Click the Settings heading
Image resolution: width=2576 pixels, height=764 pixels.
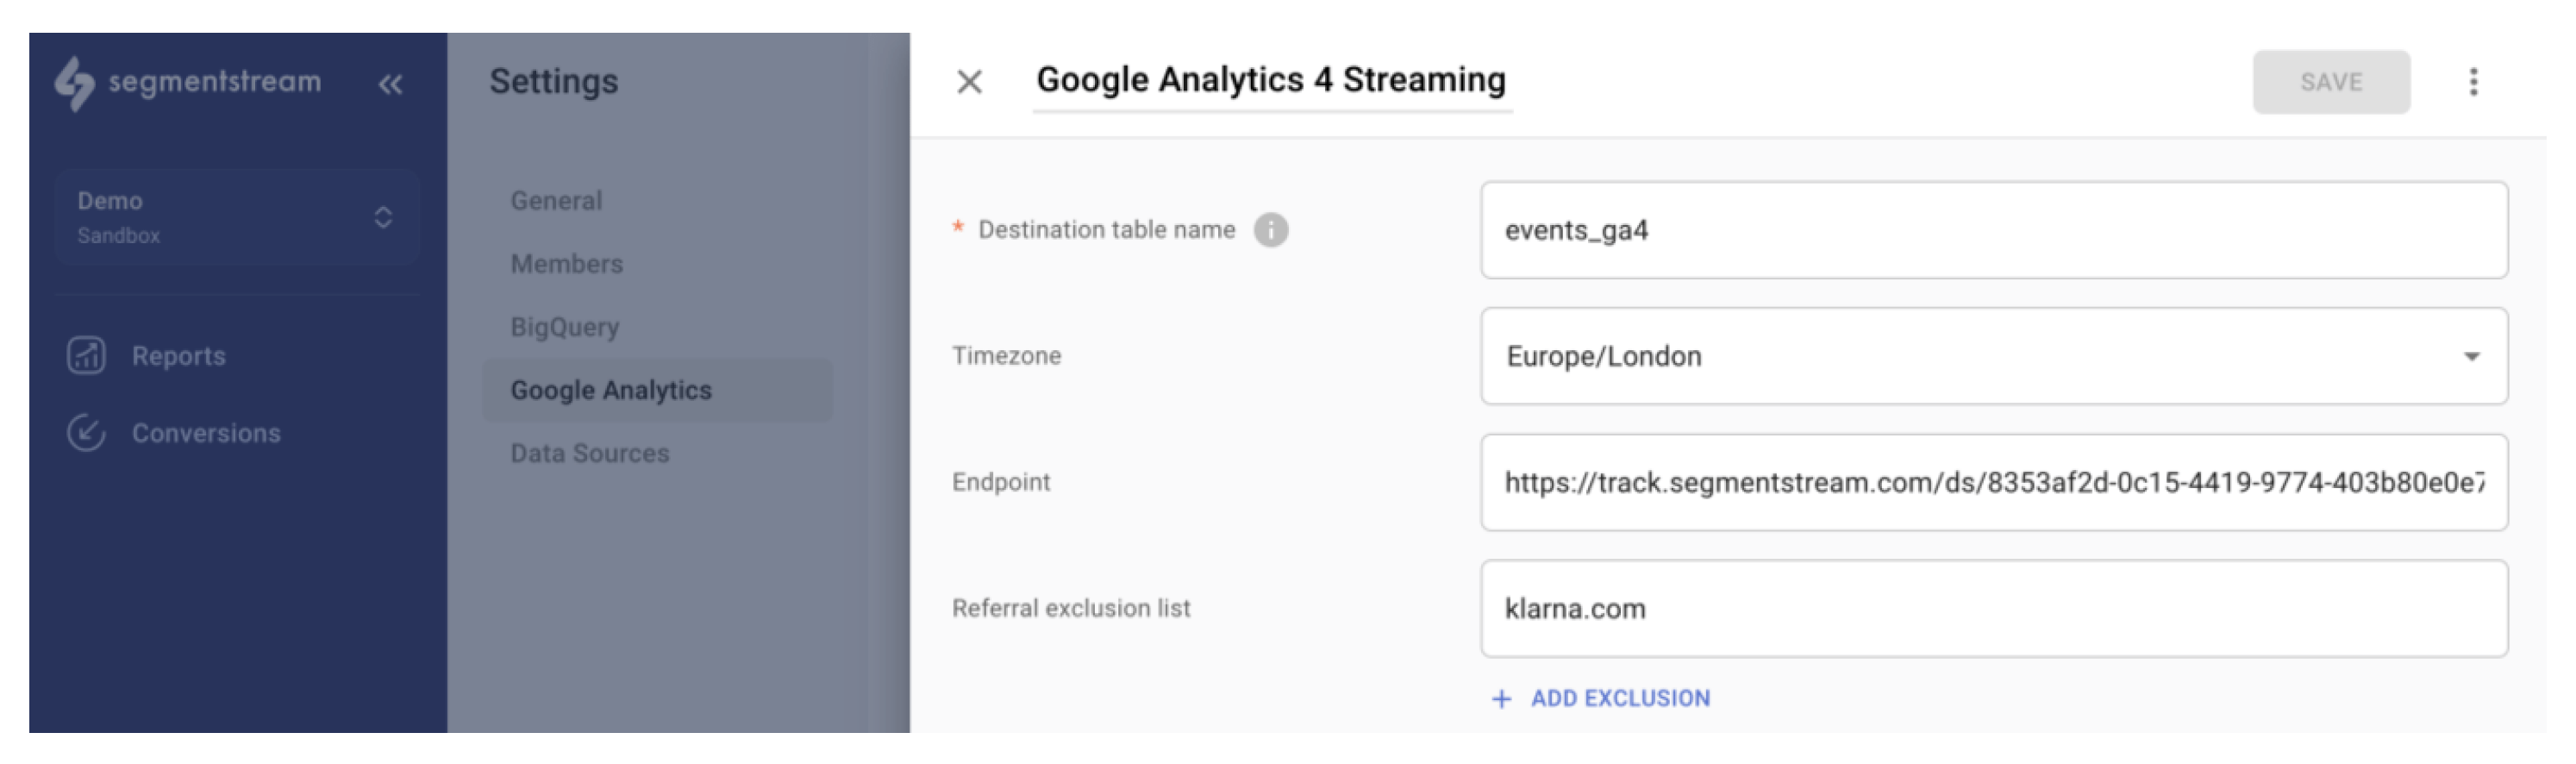click(x=554, y=81)
